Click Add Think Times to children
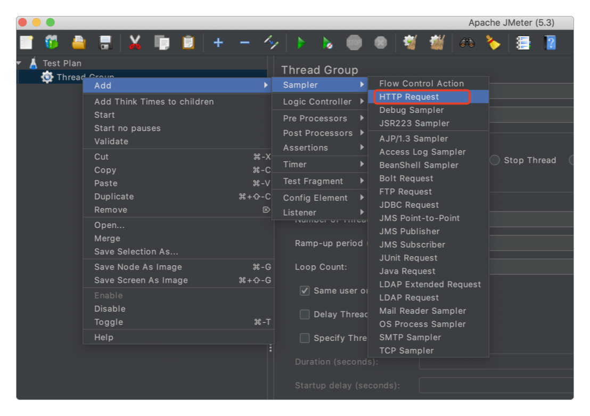This screenshot has height=416, width=590. (x=178, y=102)
